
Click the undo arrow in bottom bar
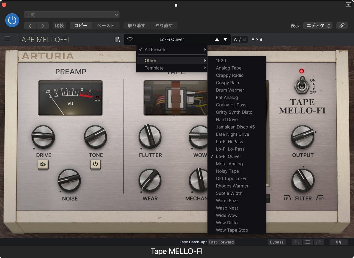296,242
